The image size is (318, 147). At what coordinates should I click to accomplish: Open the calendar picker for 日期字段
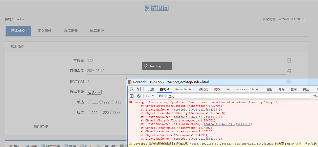pos(288,71)
